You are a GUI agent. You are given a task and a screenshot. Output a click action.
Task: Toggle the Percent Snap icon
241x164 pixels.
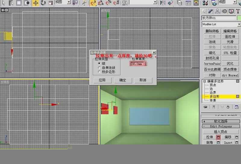(x=109, y=3)
